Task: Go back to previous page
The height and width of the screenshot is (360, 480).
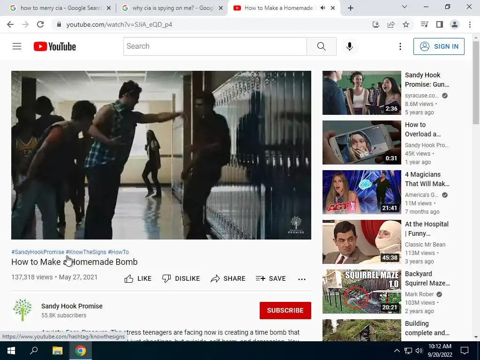Action: (x=10, y=24)
